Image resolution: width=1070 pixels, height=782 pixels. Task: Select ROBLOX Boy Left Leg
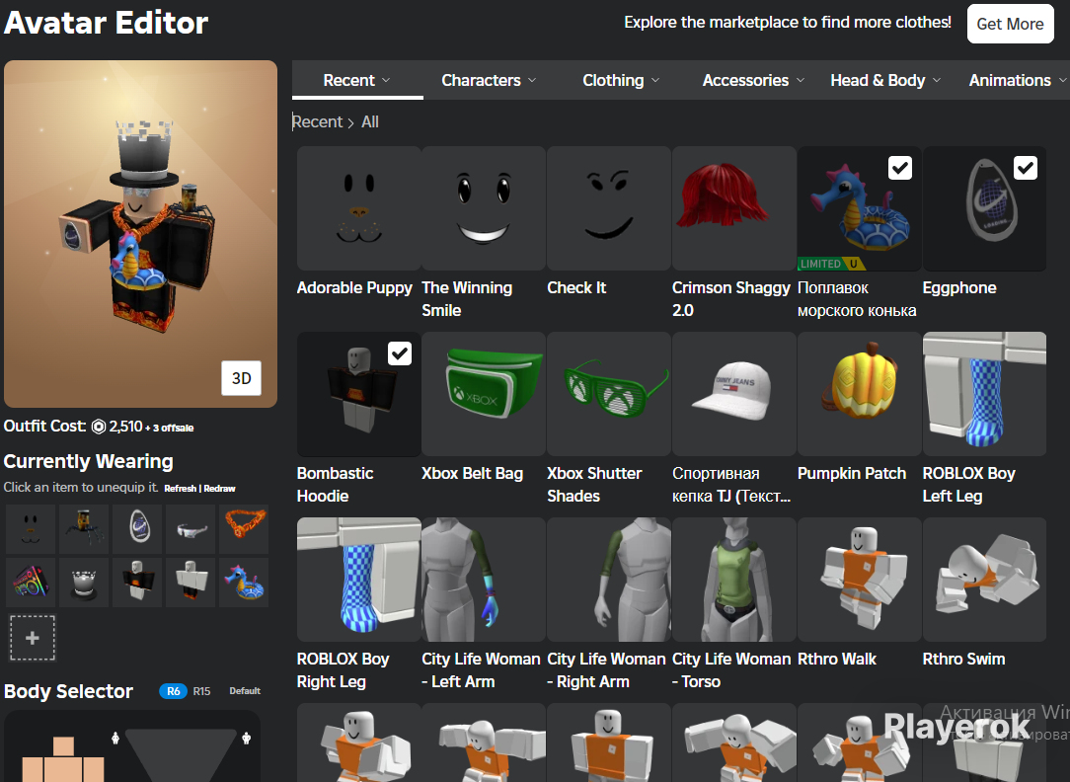coord(985,394)
